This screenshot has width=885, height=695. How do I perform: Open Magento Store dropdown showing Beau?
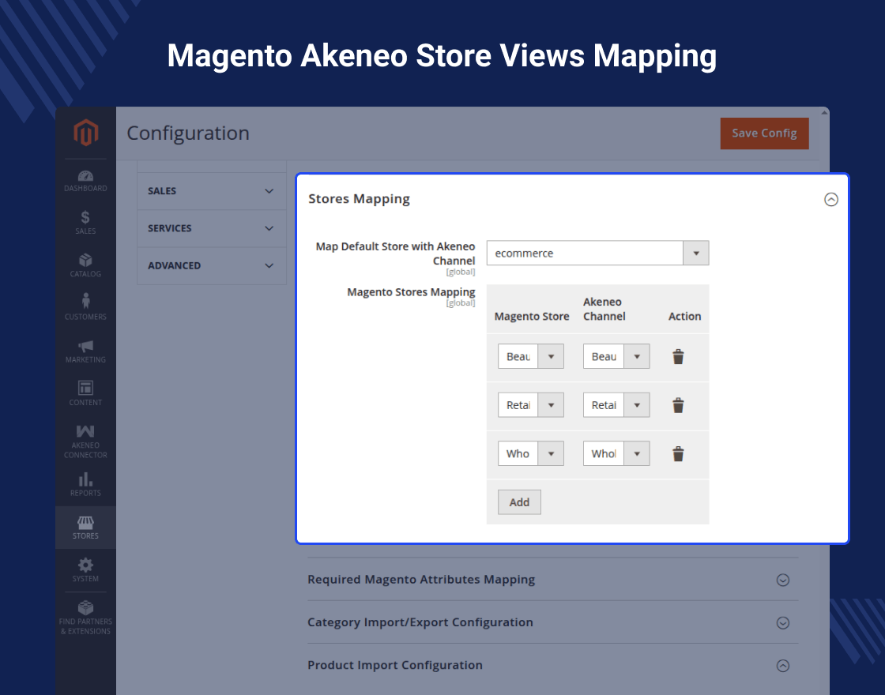530,356
